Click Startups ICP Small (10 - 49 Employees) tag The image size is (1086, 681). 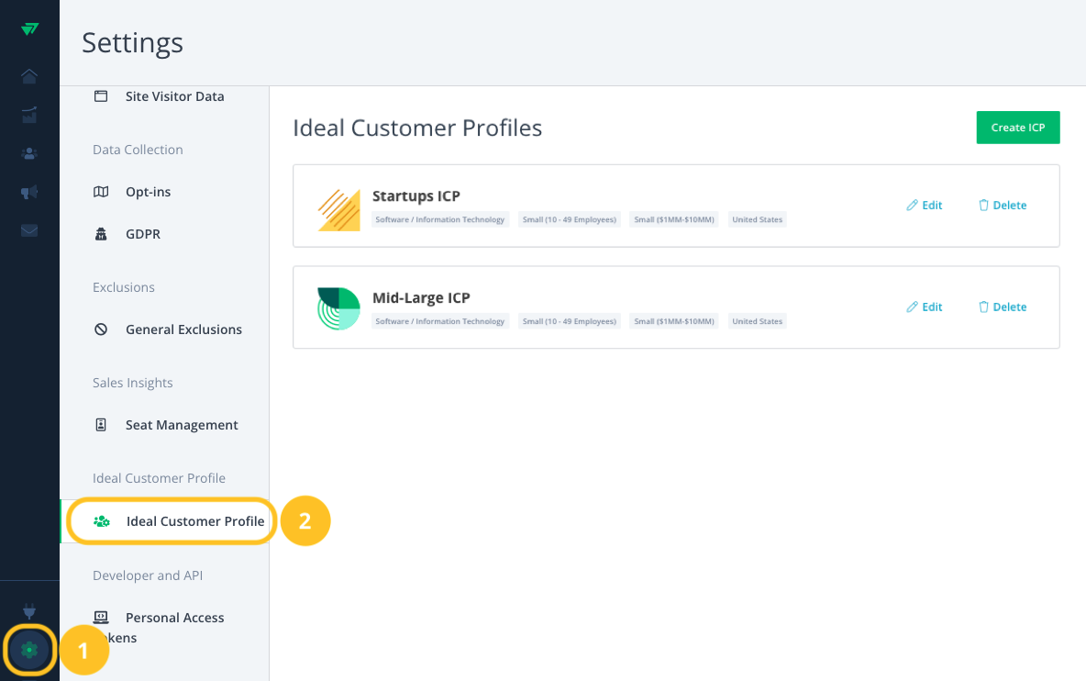570,219
